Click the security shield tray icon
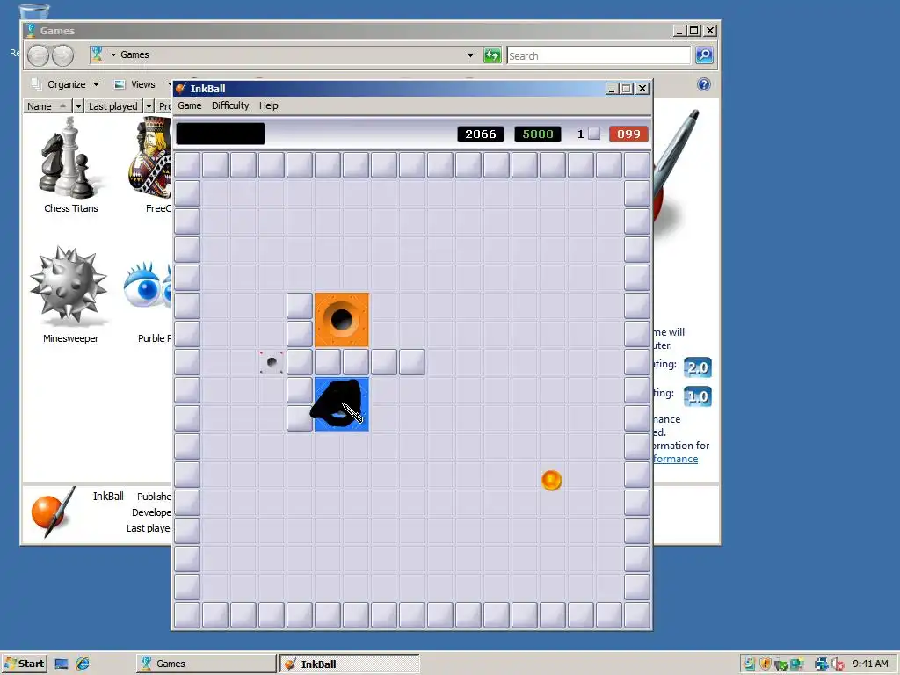900x675 pixels. tap(766, 664)
